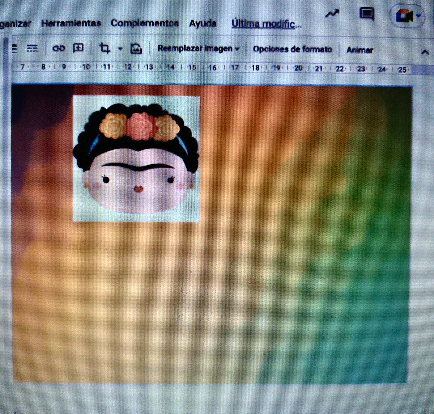Click the Animar button

(x=359, y=50)
